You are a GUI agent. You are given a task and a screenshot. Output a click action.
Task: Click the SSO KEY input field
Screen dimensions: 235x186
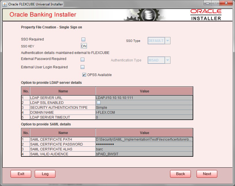coord(84,46)
